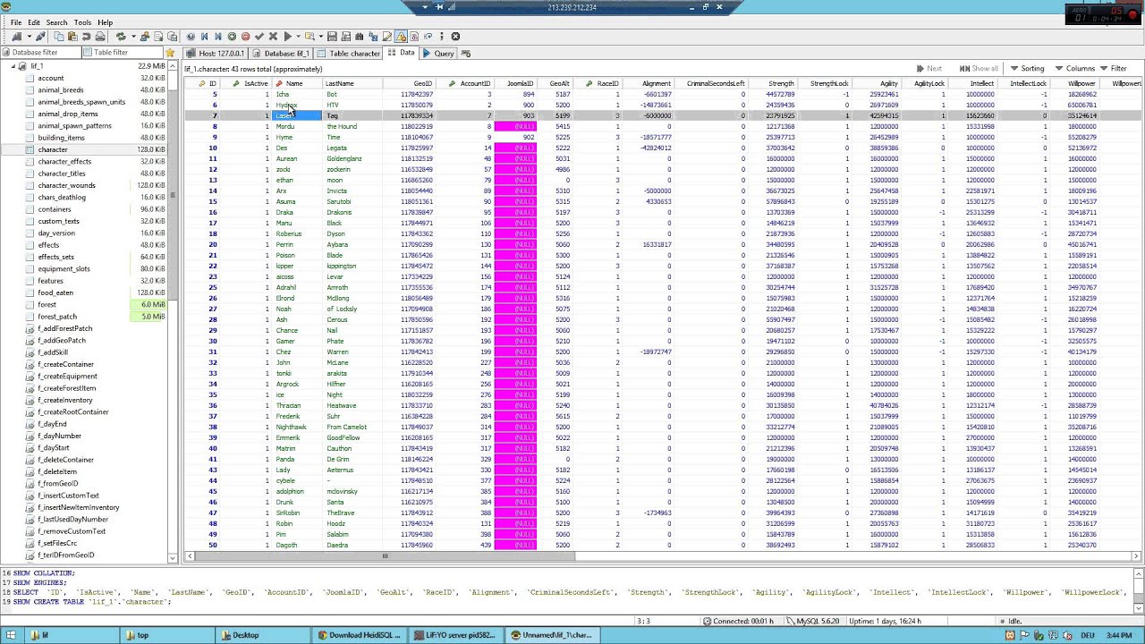Click the Table filter field
Screen dimensions: 1145x644
coord(123,53)
